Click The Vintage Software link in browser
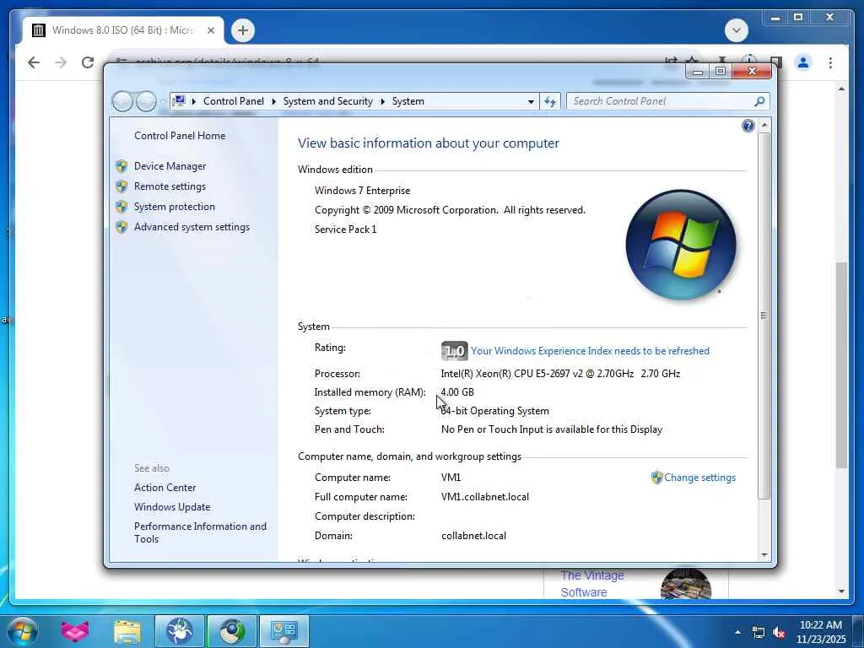864x648 pixels. coord(592,584)
